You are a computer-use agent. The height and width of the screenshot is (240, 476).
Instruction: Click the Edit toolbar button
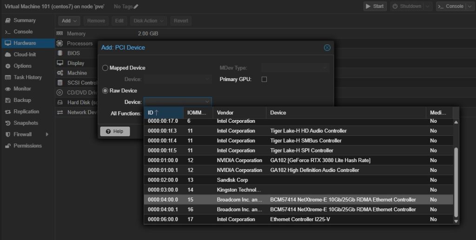point(119,20)
